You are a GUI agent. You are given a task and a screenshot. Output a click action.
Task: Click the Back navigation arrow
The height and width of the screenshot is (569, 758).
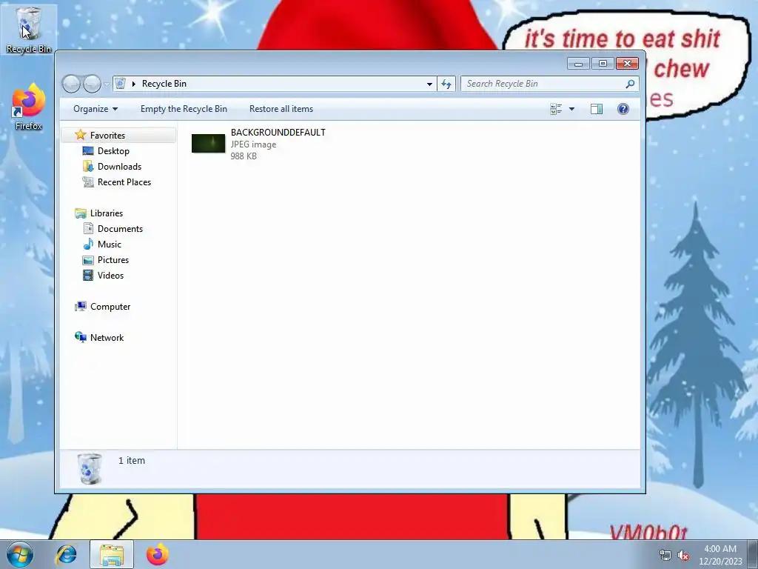72,84
